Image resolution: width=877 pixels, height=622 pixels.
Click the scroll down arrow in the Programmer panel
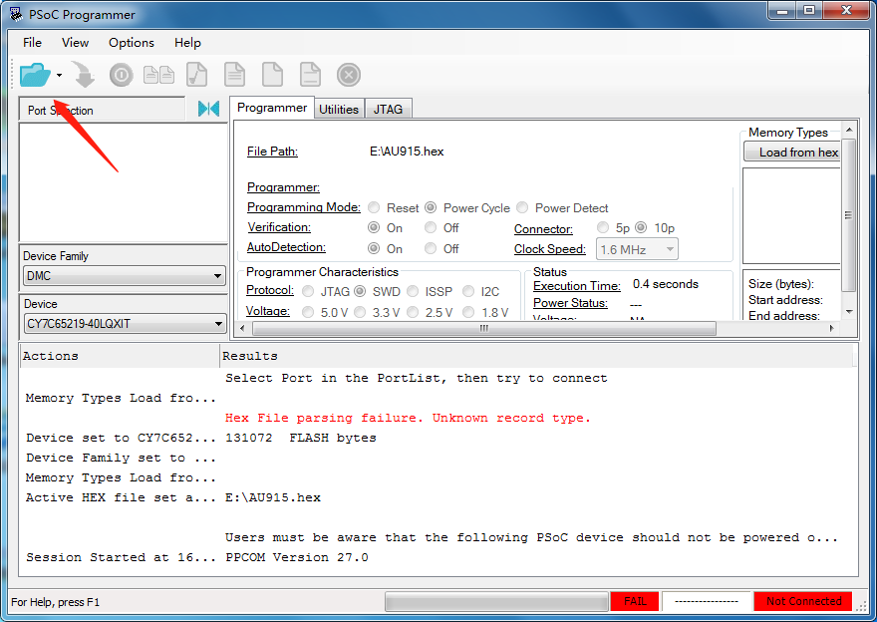849,312
